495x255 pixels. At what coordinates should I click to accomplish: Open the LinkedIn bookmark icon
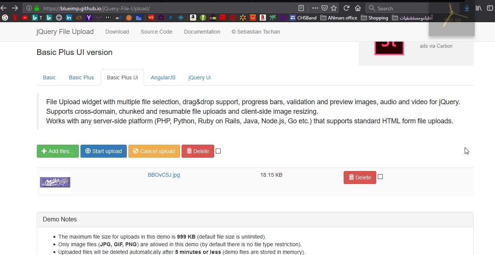69,18
